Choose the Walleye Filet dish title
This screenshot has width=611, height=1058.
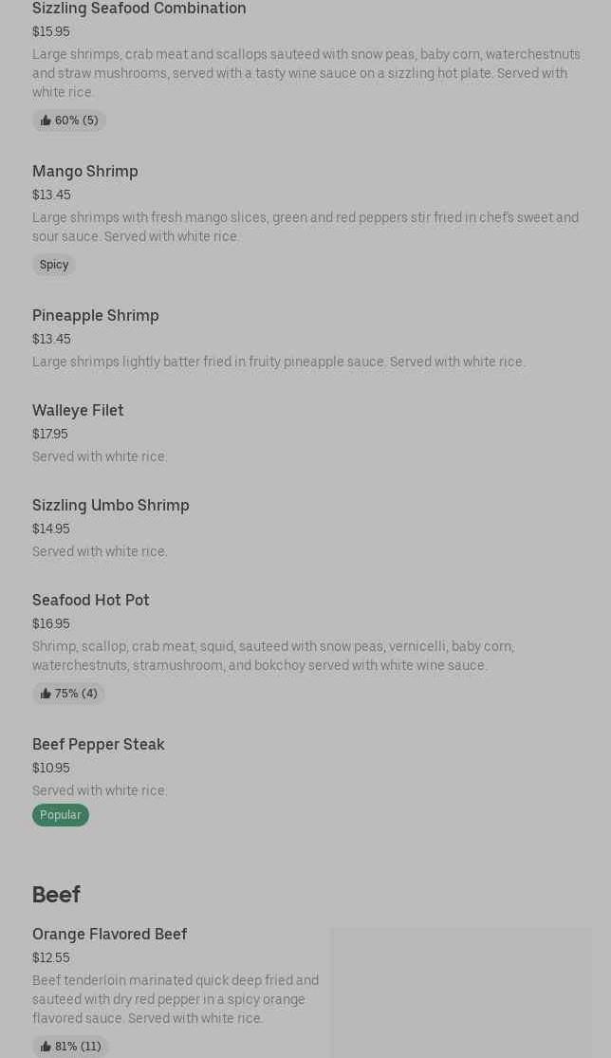[78, 410]
